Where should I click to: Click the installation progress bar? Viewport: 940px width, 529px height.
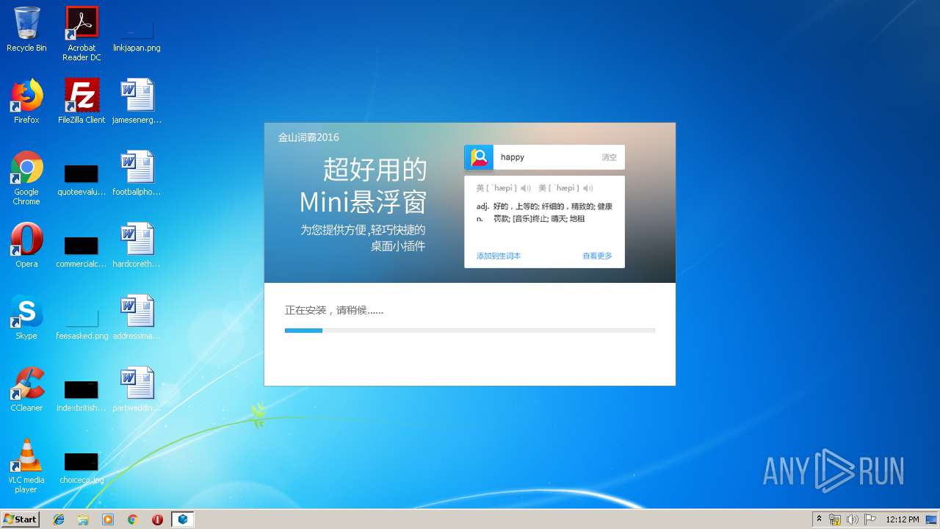pyautogui.click(x=470, y=331)
